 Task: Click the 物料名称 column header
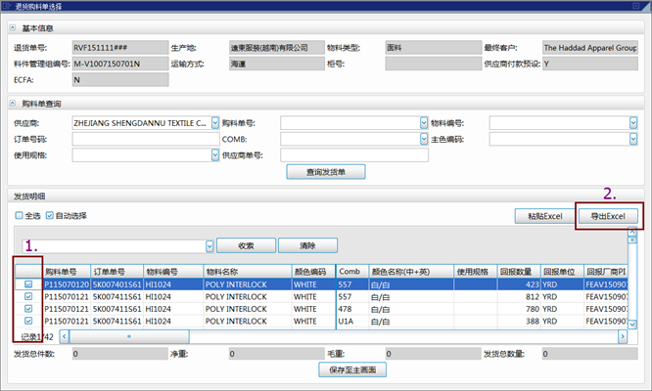(x=246, y=271)
